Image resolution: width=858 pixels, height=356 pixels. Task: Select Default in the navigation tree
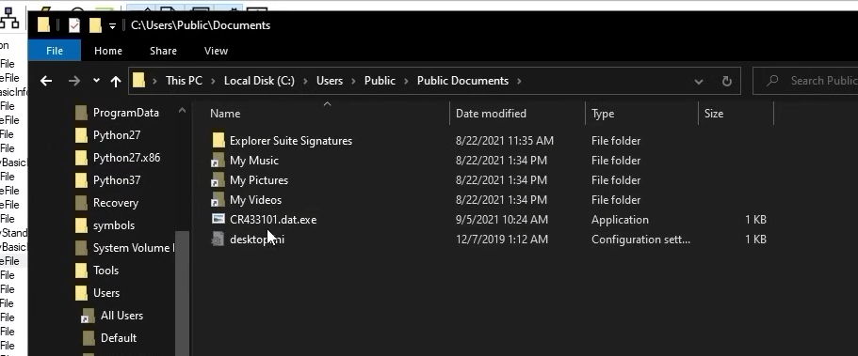[118, 338]
